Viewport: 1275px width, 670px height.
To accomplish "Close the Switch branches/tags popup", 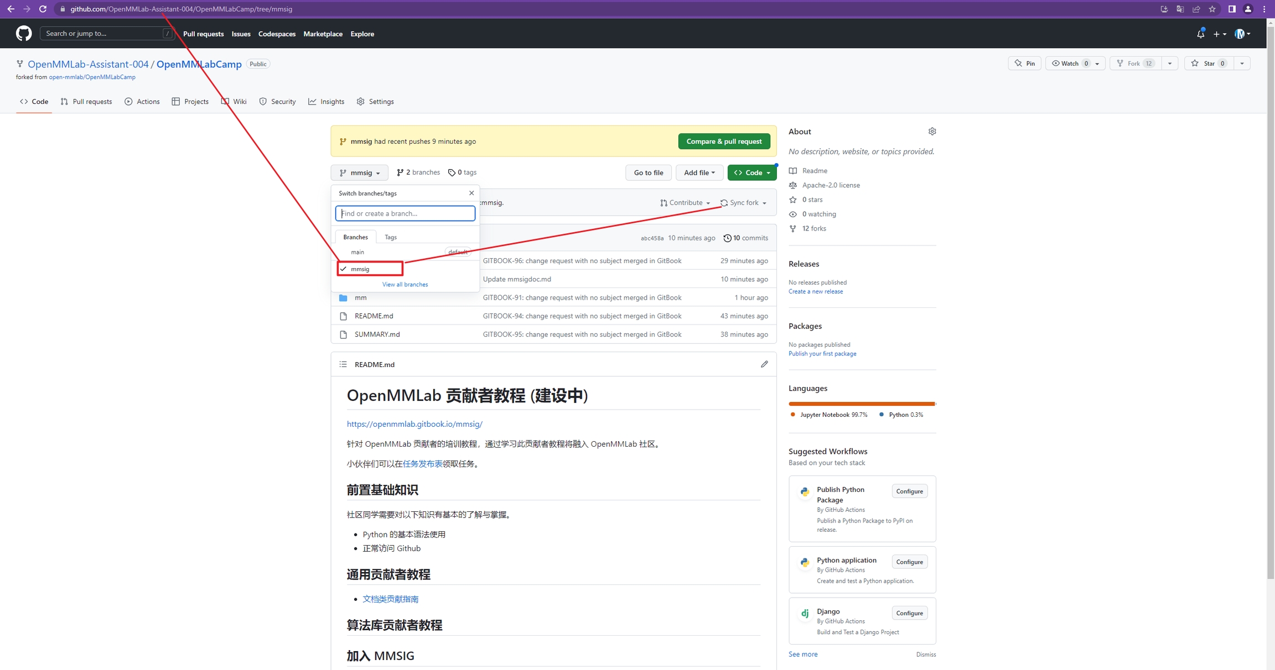I will pos(471,193).
